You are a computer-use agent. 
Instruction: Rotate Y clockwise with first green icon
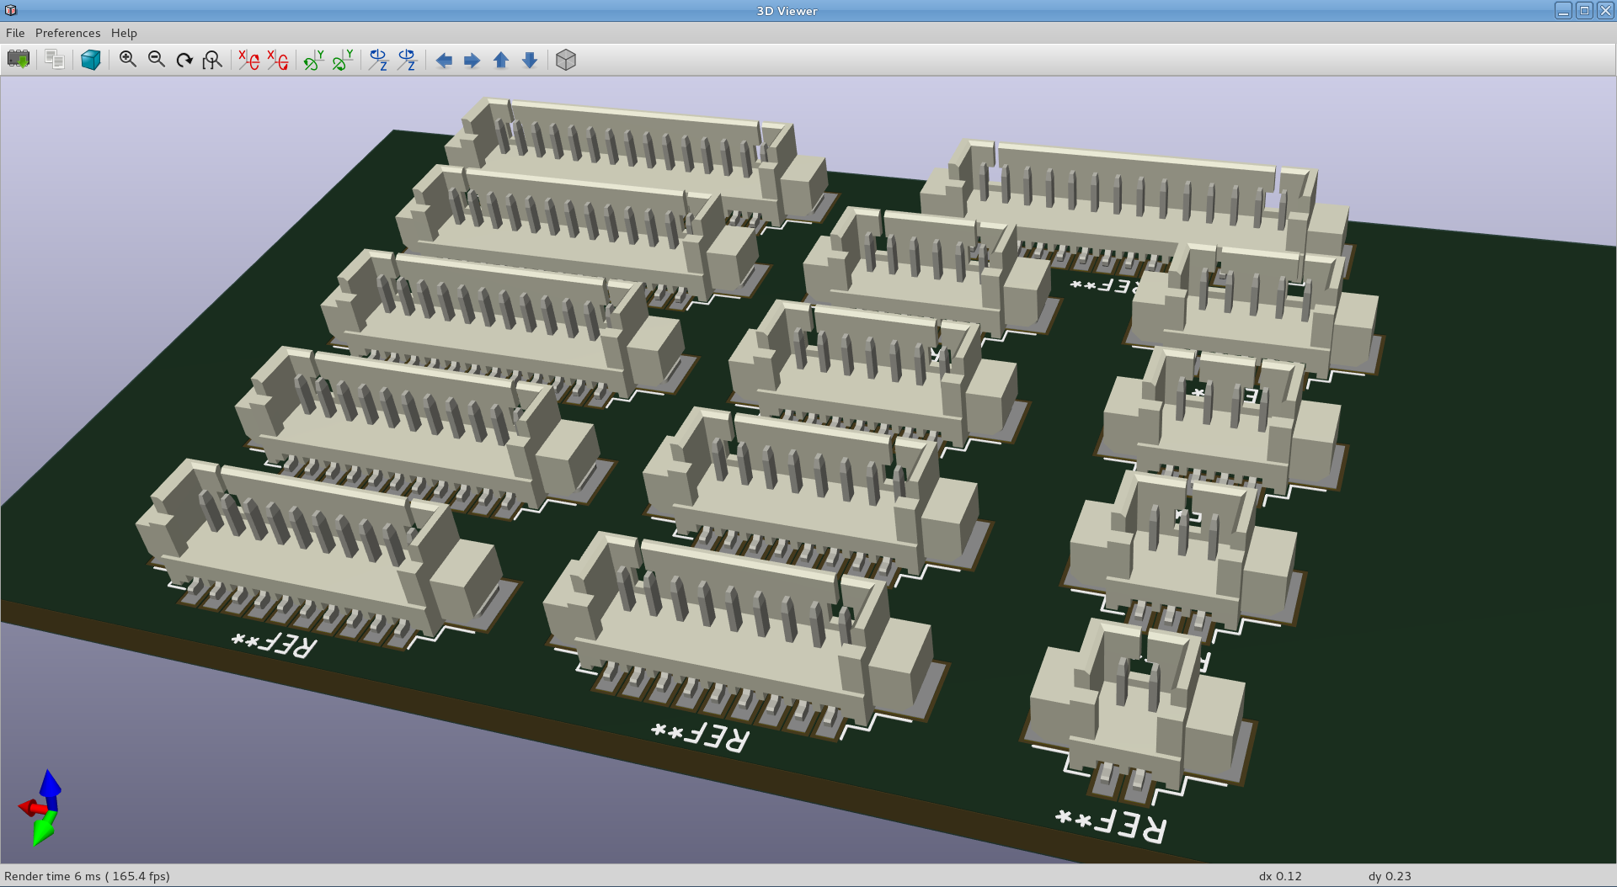pyautogui.click(x=313, y=60)
